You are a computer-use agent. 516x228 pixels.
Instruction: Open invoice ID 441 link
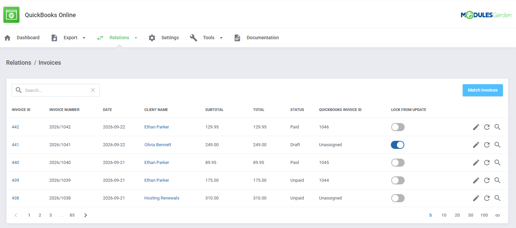[15, 145]
